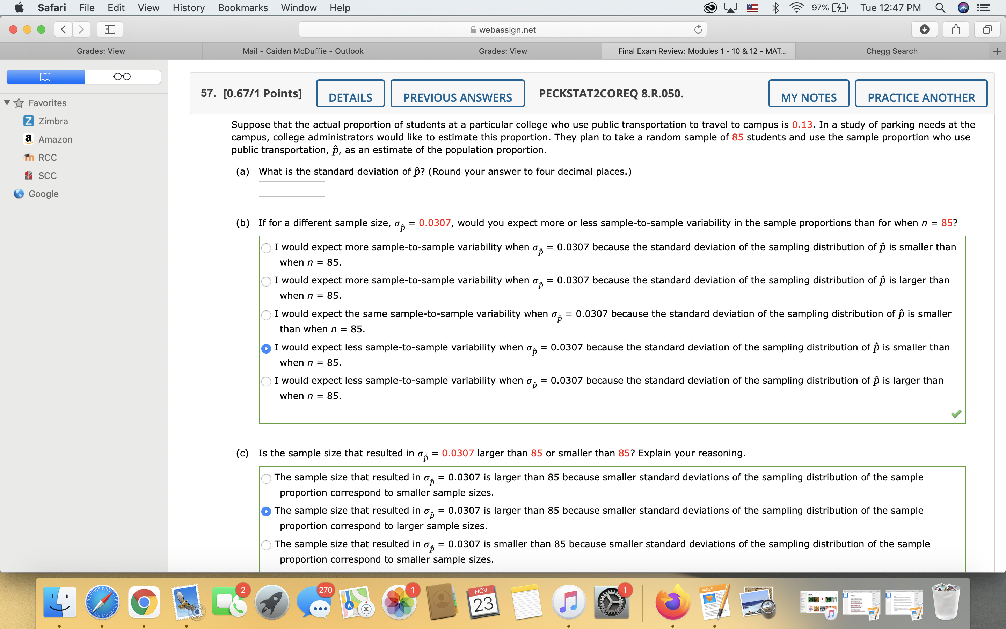The image size is (1006, 629).
Task: Click the PREVIOUS ANSWERS button
Action: 457,97
